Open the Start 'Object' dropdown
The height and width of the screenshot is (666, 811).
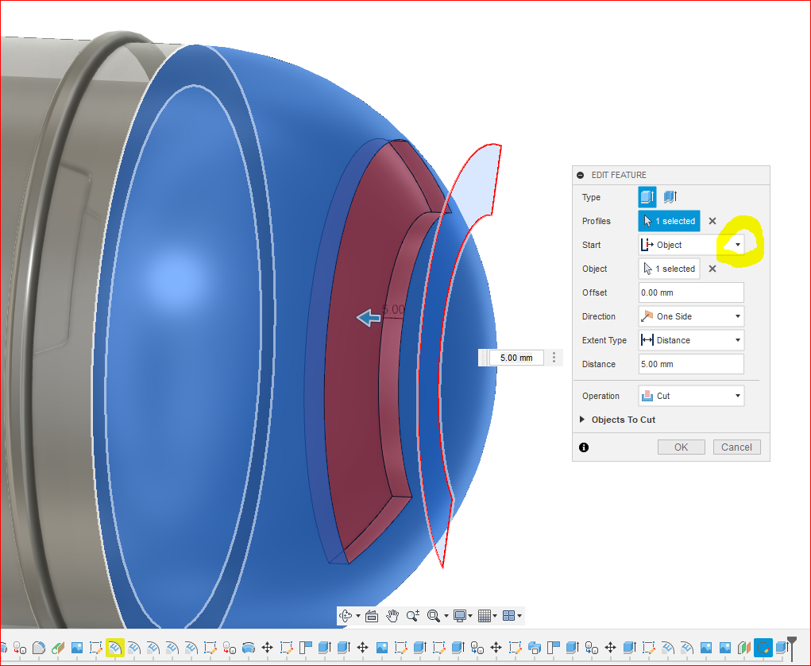coord(692,245)
